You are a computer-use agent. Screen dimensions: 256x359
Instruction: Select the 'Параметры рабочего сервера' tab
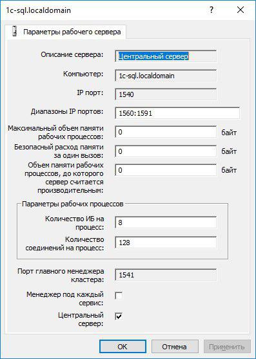[x=65, y=32]
